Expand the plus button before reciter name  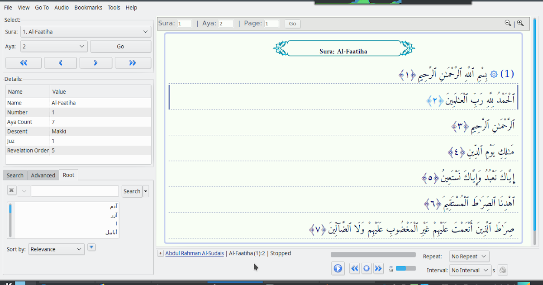(160, 253)
